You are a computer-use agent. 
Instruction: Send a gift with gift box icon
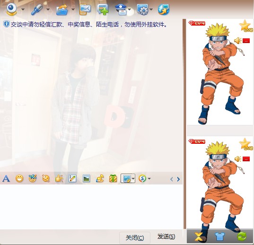(x=113, y=178)
